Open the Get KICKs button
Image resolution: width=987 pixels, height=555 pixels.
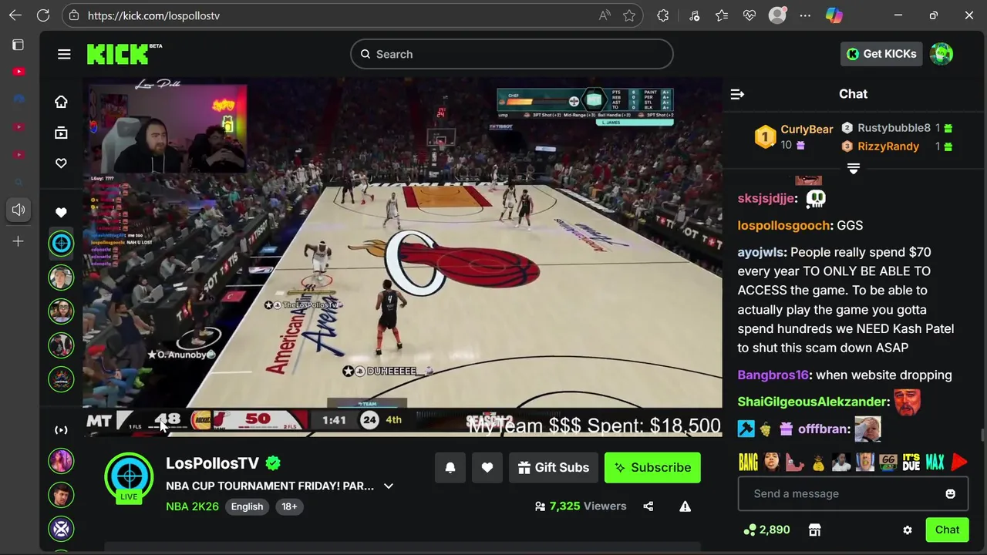[x=881, y=54]
